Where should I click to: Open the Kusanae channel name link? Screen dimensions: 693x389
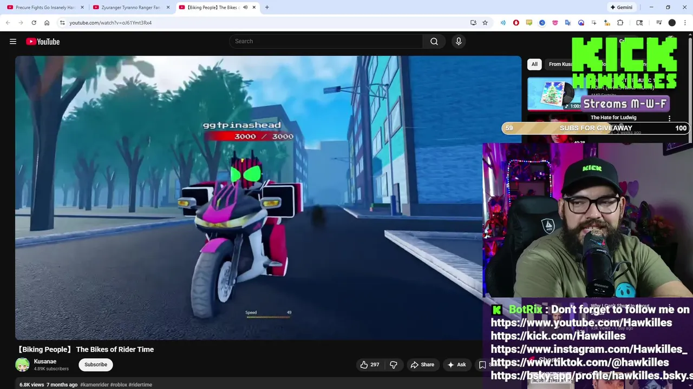pos(45,361)
